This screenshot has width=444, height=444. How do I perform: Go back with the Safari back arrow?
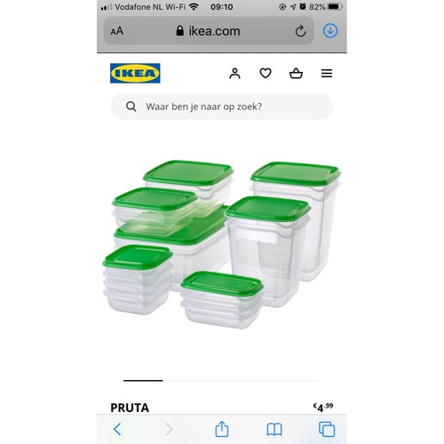(117, 429)
